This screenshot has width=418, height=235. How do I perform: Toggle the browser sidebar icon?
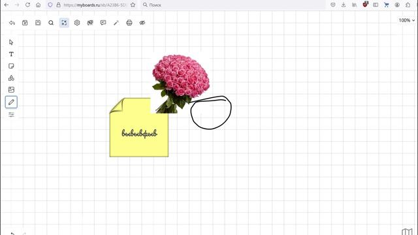(376, 5)
